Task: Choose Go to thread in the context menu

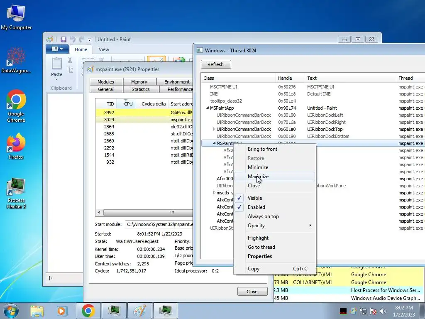Action: [275, 247]
